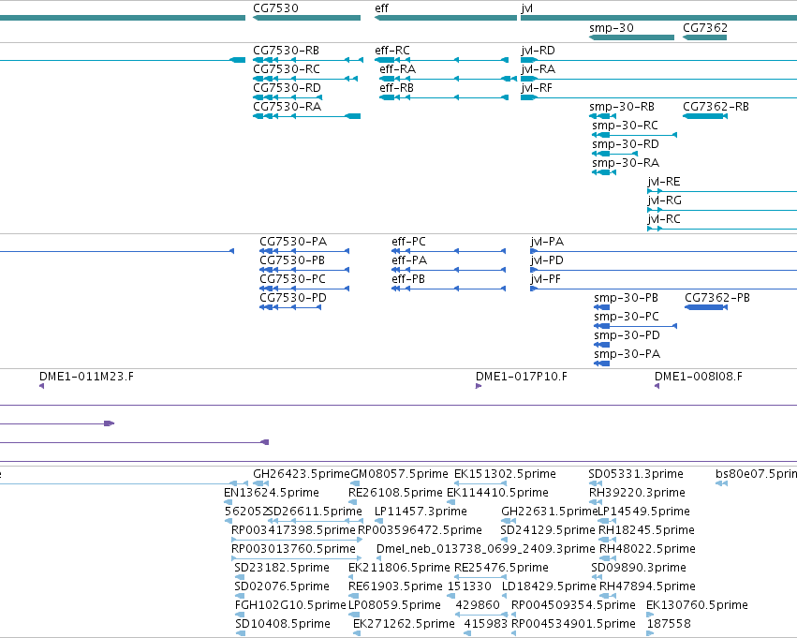Viewport: 797px width, 638px height.
Task: Select the Dmel_neb_013738_0699_2409.3prime EST
Action: (380, 558)
